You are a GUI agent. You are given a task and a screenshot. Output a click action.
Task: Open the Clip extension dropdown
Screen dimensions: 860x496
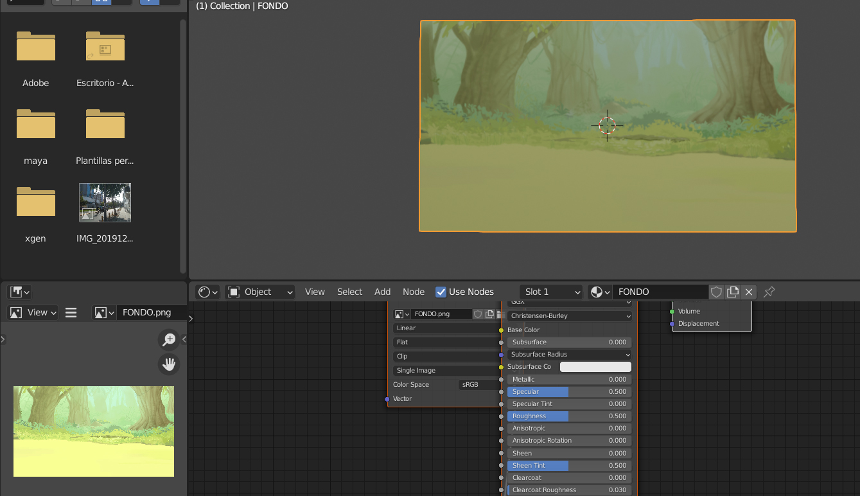(447, 357)
